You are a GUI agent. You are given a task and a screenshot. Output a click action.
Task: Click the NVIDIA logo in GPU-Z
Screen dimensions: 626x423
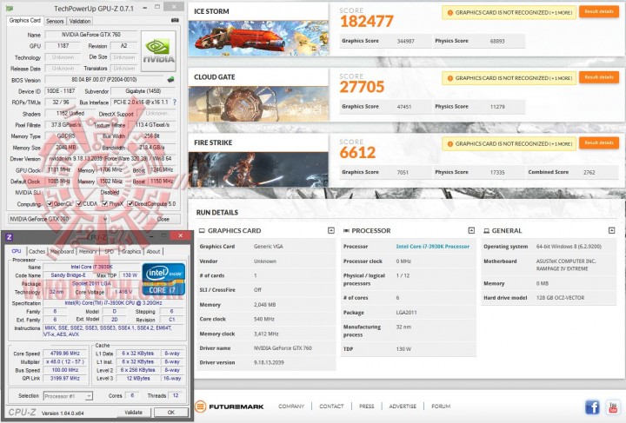click(158, 51)
